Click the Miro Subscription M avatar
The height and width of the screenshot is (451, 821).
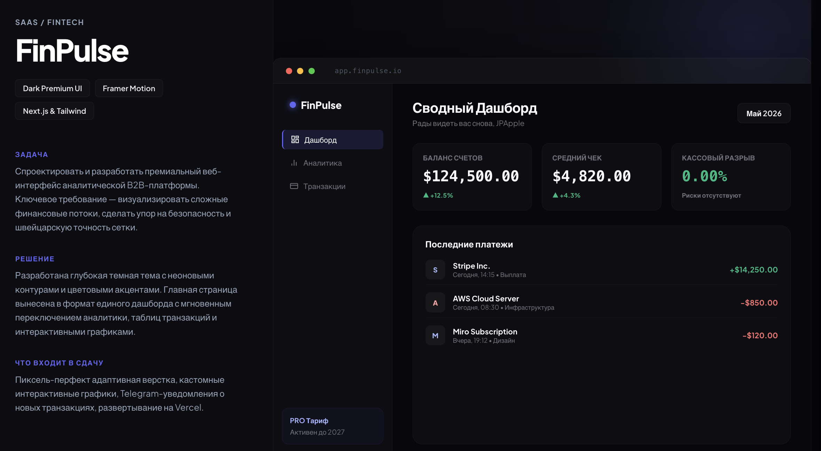point(435,335)
